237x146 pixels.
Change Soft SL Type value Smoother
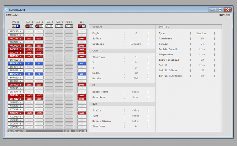click(202, 33)
